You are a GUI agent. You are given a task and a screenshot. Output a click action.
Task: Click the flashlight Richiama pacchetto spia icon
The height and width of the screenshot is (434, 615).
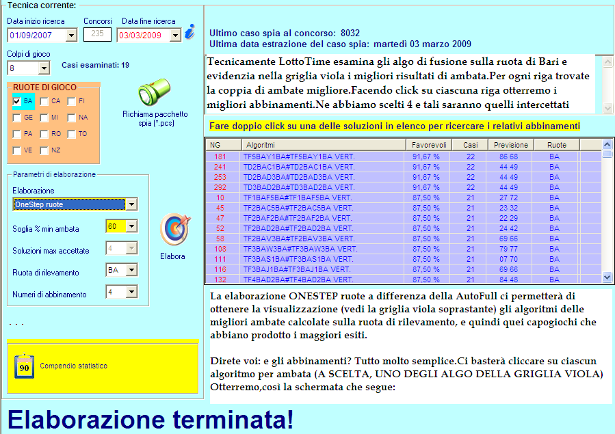pyautogui.click(x=154, y=92)
